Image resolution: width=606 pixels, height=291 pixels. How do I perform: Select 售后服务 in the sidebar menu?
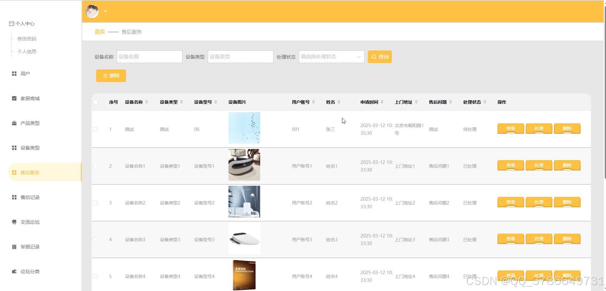(30, 172)
